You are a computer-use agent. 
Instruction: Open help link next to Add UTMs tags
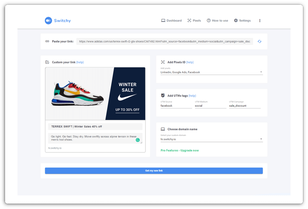tap(192, 96)
